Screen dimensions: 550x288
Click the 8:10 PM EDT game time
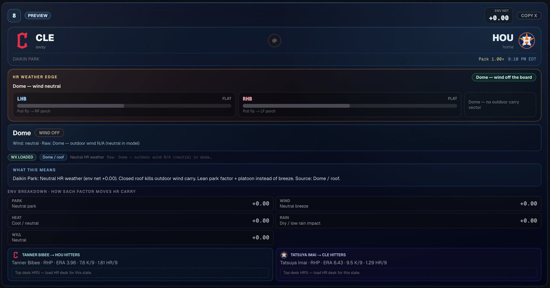(522, 59)
